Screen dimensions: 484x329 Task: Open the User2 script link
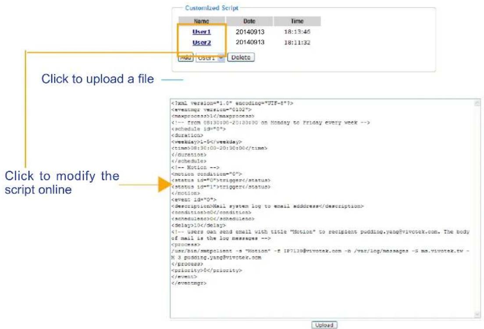201,42
